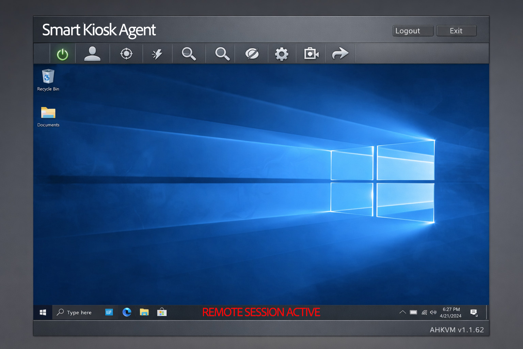The width and height of the screenshot is (523, 349).
Task: Launch Microsoft Edge from the taskbar
Action: pyautogui.click(x=127, y=312)
